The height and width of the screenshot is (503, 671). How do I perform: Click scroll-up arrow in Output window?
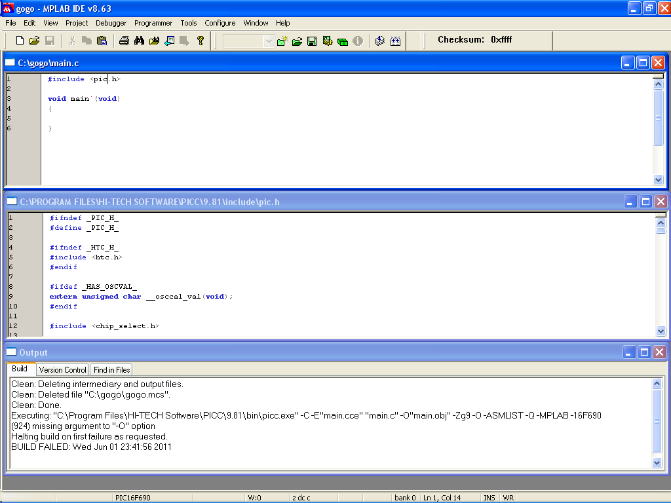coord(657,384)
